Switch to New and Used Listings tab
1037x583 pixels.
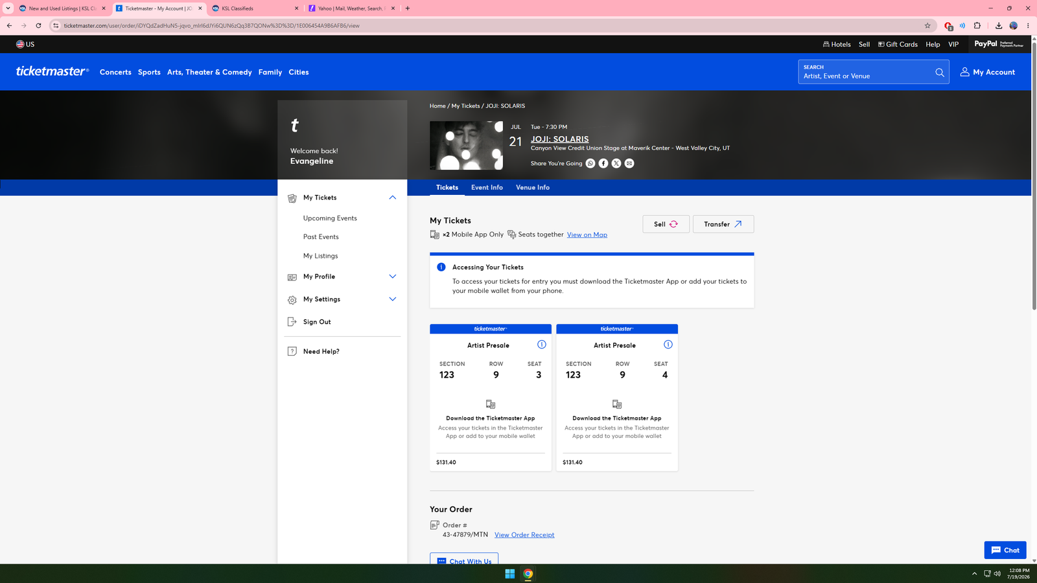coord(62,8)
